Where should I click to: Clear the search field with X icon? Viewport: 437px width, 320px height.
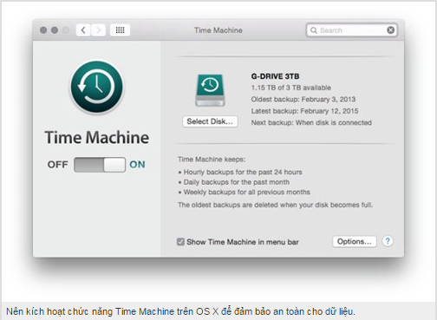[x=390, y=30]
